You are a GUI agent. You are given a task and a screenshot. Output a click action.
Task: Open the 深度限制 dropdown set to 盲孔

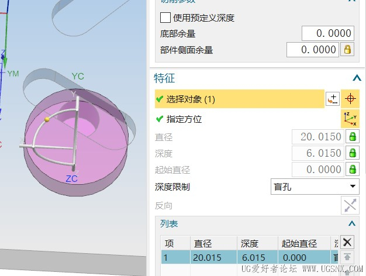315,187
